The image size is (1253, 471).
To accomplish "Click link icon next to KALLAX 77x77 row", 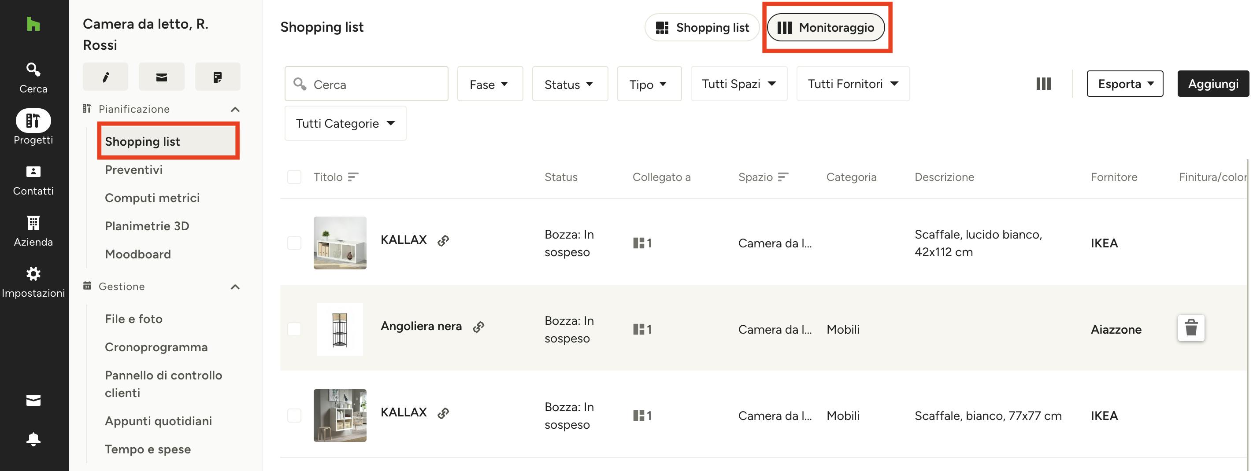I will [443, 413].
